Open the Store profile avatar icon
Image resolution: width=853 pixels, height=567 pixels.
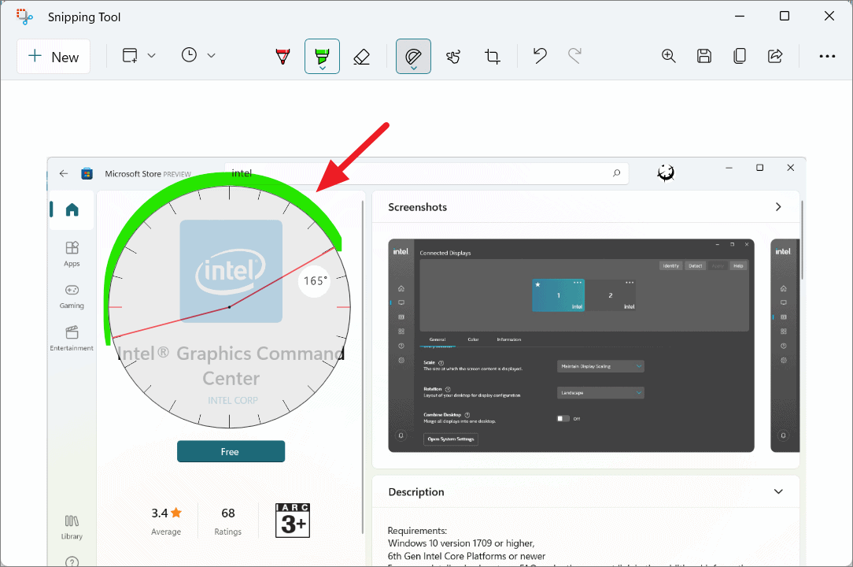point(666,173)
